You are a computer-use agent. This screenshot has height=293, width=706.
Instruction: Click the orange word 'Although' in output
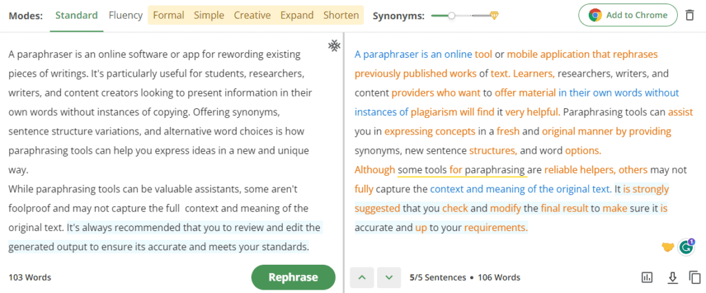coord(374,170)
